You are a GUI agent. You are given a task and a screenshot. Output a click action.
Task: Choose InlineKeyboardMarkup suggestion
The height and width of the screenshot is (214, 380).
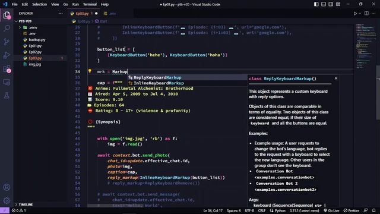(188, 83)
